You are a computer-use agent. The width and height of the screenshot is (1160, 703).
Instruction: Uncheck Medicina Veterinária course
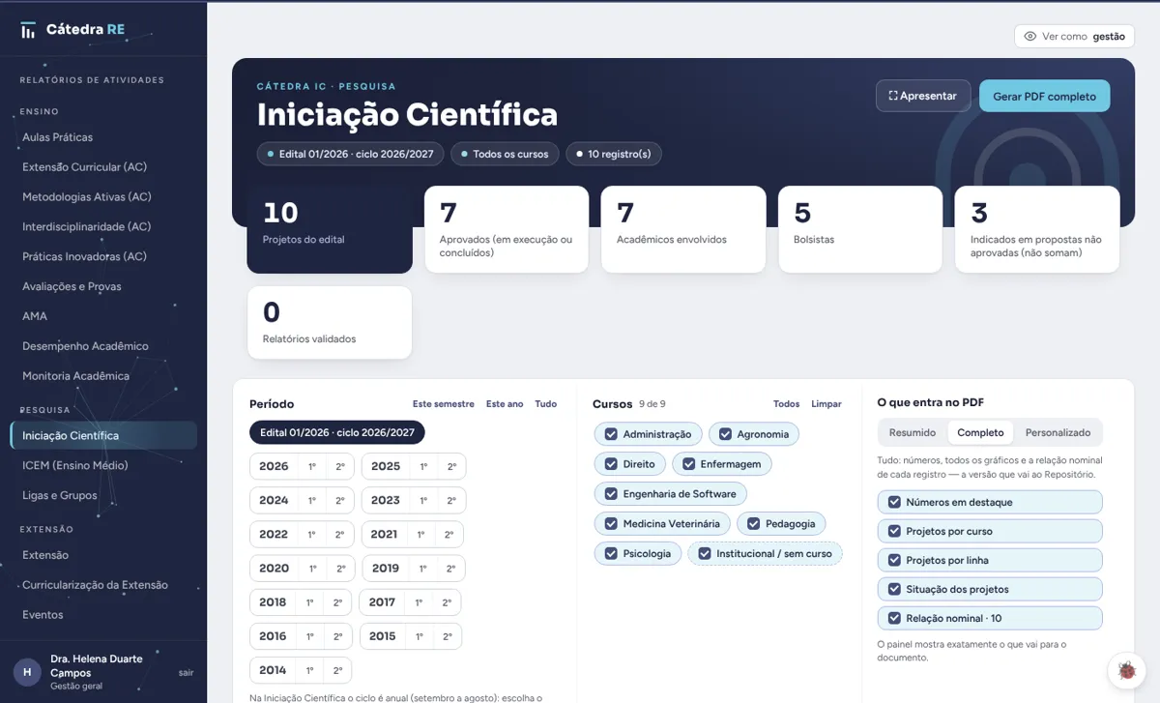611,523
